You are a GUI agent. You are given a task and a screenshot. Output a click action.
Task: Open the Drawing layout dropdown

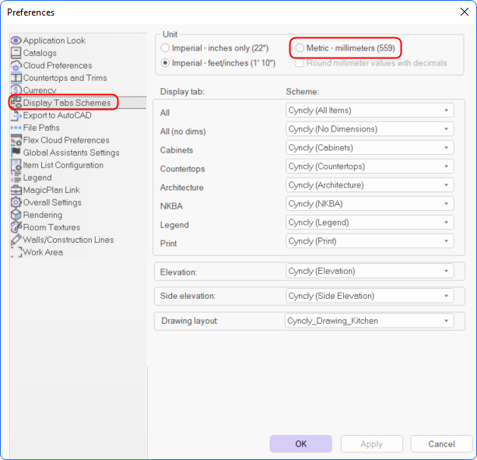pyautogui.click(x=370, y=321)
